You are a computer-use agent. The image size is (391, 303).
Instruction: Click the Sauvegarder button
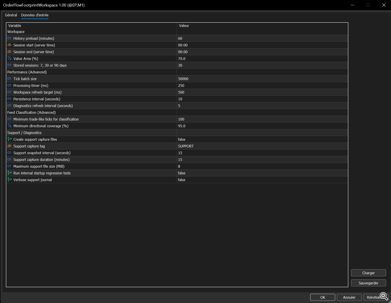click(x=368, y=283)
